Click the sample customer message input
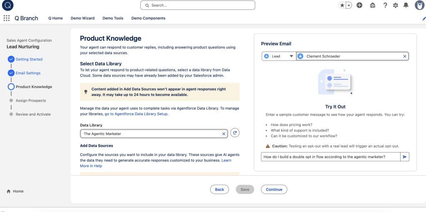Screen dimensions: 426x212 point(331,157)
